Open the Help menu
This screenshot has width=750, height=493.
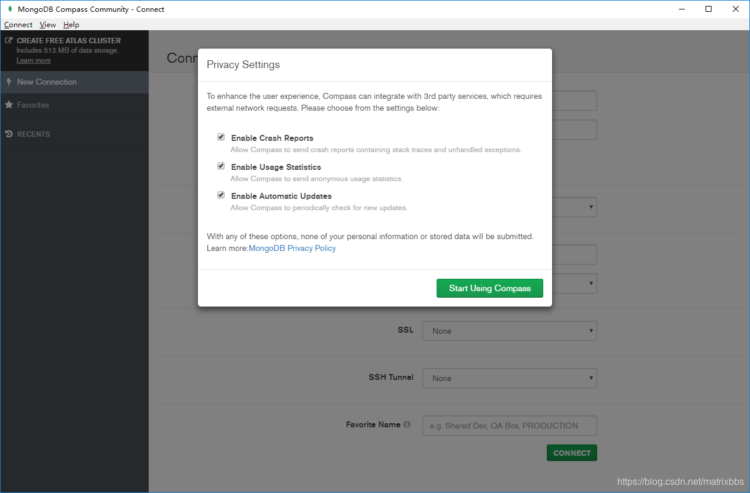[72, 25]
